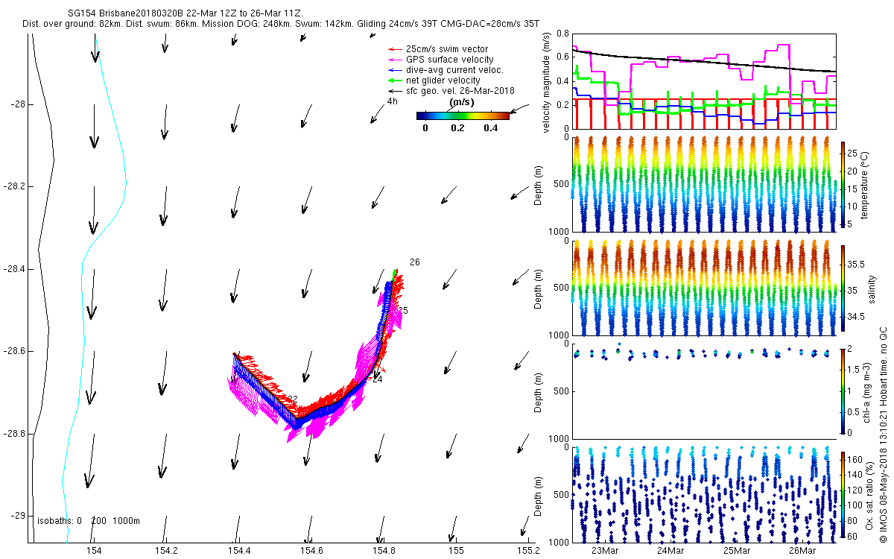
Task: Click the -28.4 latitude axis label
Action: tap(13, 268)
